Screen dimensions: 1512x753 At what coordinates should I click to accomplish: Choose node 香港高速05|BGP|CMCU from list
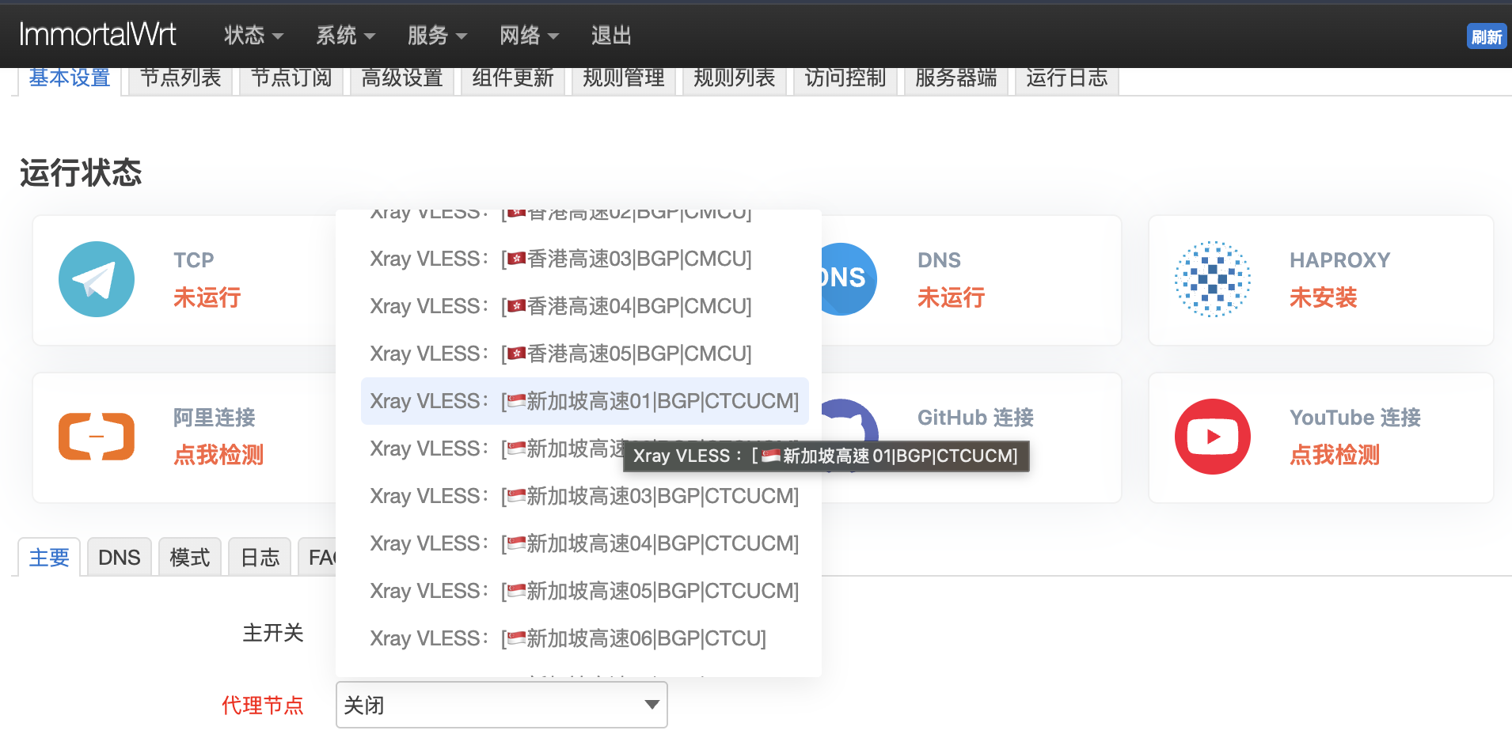tap(584, 354)
